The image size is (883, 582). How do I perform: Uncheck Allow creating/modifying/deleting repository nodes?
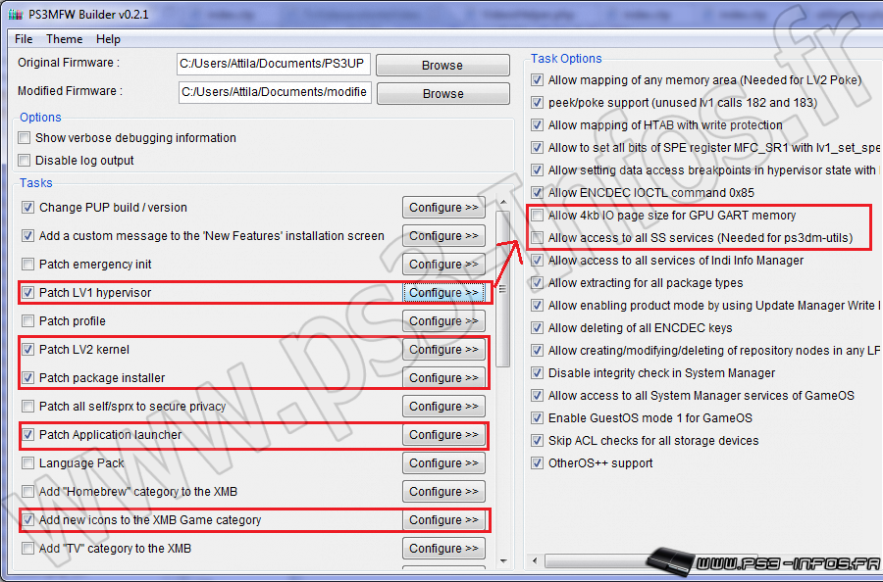(x=538, y=351)
